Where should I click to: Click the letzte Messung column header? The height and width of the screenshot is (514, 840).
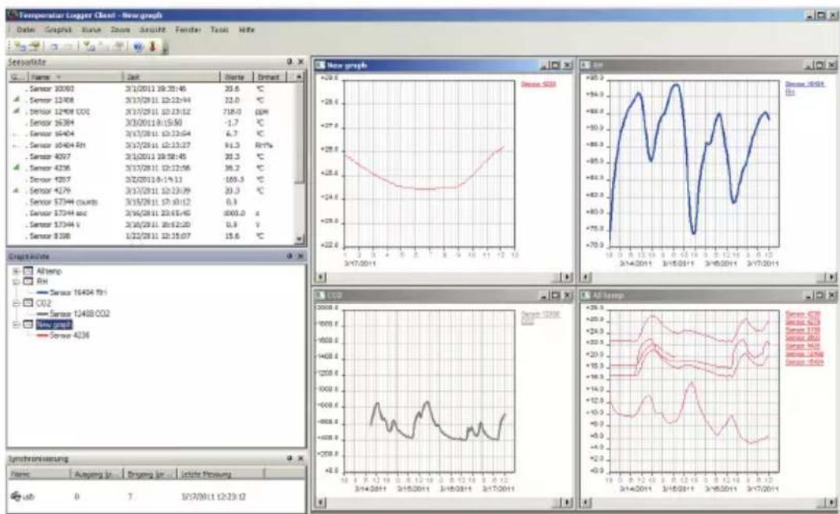click(x=220, y=474)
